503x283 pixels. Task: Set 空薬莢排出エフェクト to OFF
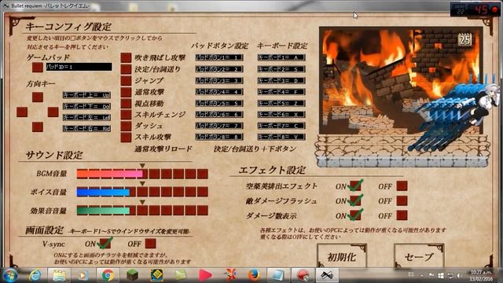tap(402, 186)
